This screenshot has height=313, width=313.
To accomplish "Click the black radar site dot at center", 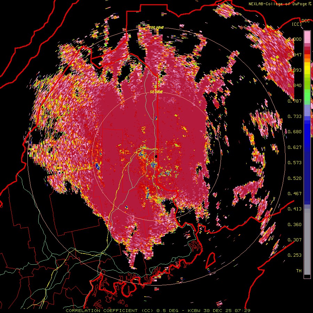I will pyautogui.click(x=156, y=156).
